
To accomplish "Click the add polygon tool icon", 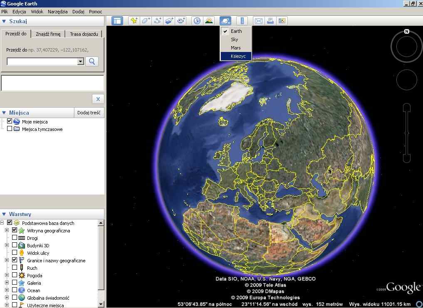I will [x=146, y=20].
